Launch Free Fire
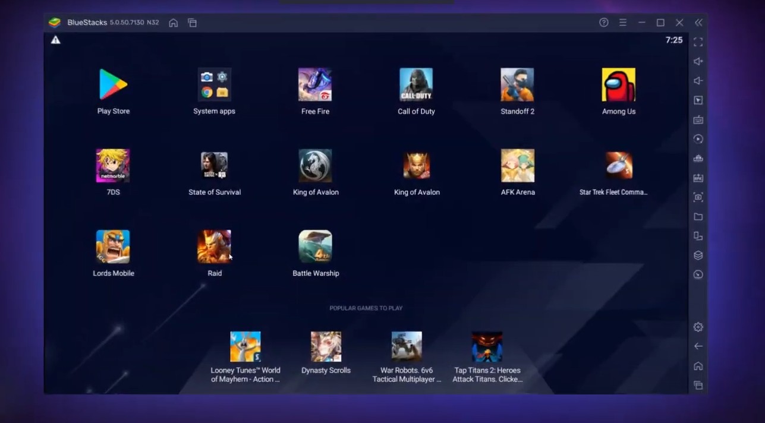The width and height of the screenshot is (765, 423). pyautogui.click(x=315, y=84)
